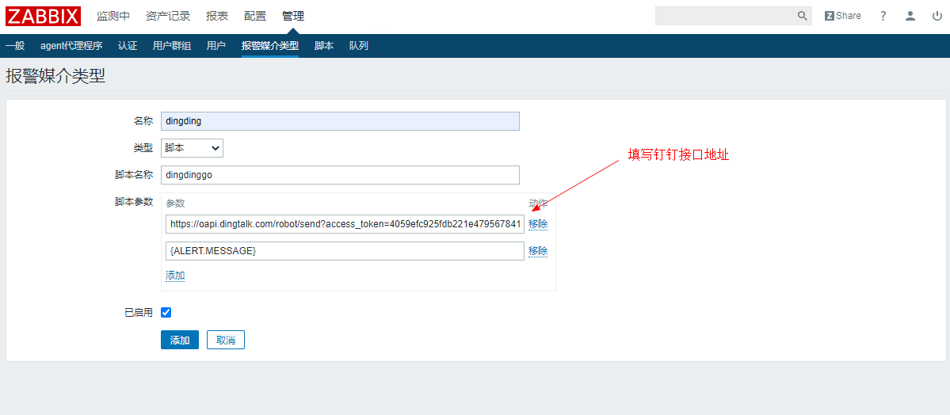Open the 监测中 menu
This screenshot has height=415, width=950.
click(x=113, y=16)
